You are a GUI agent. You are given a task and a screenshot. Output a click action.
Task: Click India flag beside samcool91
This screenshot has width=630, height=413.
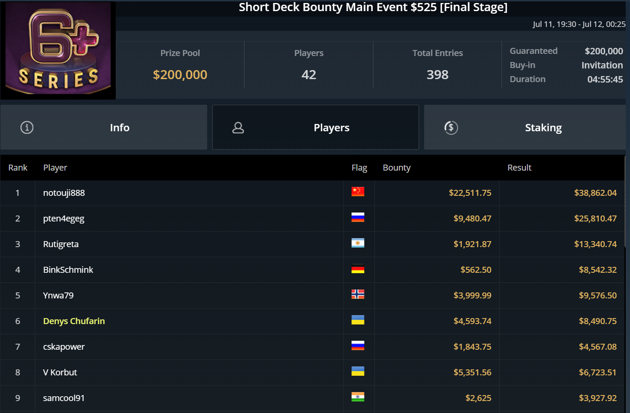click(x=358, y=397)
